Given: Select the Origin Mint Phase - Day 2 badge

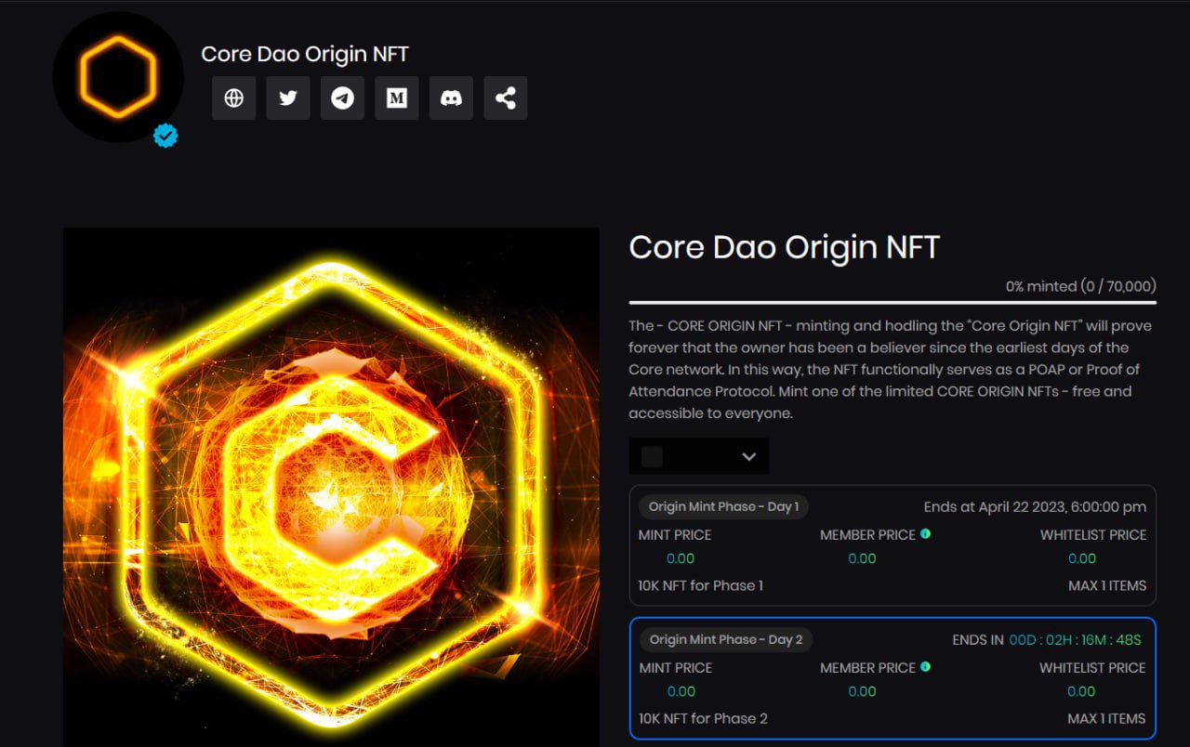Looking at the screenshot, I should pyautogui.click(x=725, y=639).
